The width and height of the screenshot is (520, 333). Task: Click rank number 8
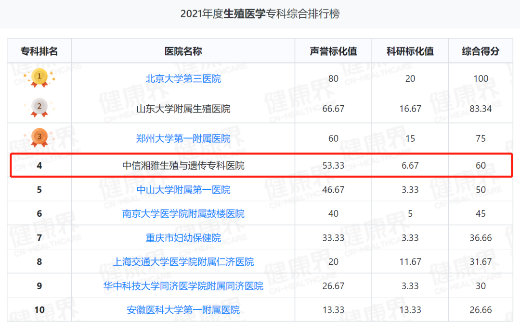(x=39, y=261)
